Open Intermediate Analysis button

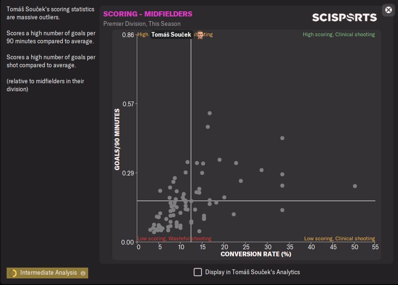(48, 273)
